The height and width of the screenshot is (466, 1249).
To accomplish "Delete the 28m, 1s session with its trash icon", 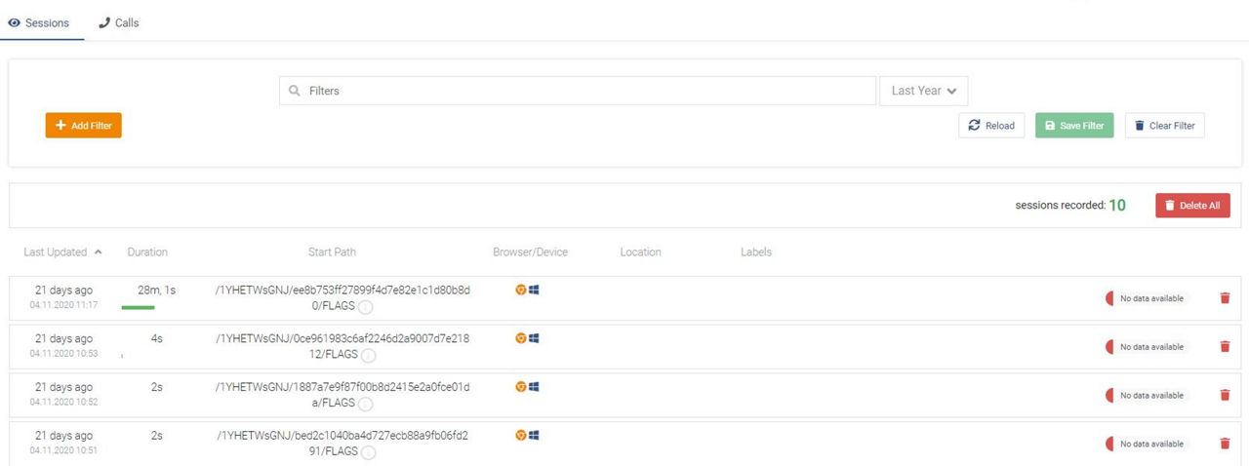I will 1225,298.
